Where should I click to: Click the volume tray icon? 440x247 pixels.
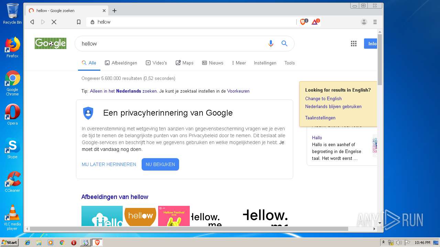tap(399, 243)
